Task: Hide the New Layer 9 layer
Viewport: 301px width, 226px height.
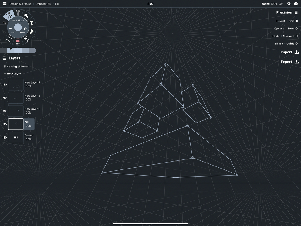Action: (x=4, y=84)
